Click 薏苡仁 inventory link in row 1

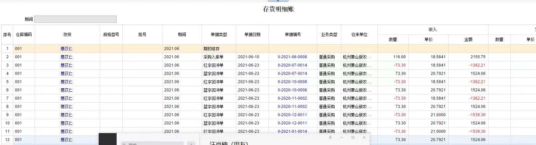66,49
